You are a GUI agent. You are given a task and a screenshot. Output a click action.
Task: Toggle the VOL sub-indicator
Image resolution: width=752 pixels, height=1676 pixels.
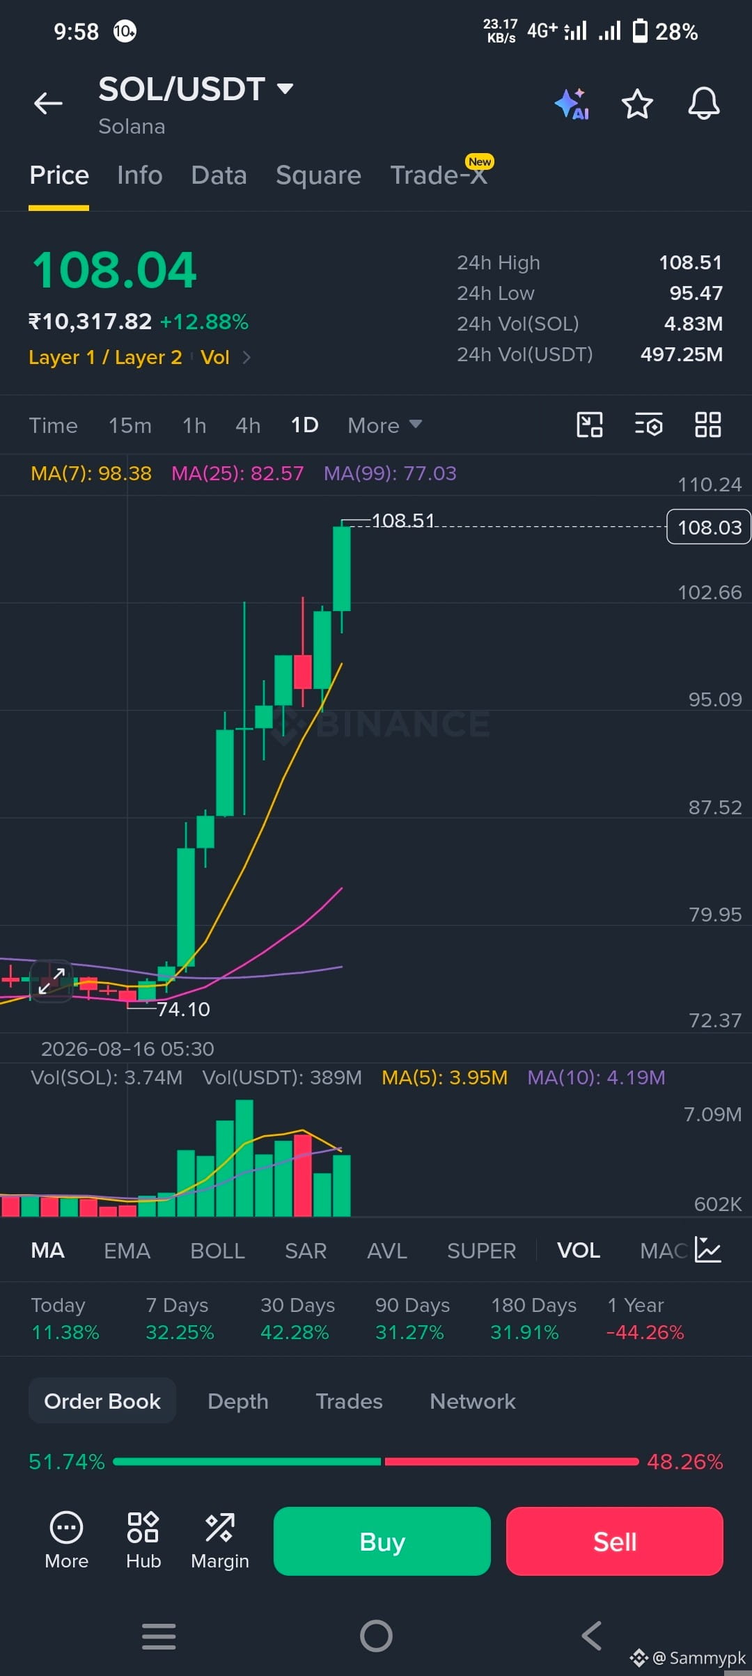pos(579,1251)
